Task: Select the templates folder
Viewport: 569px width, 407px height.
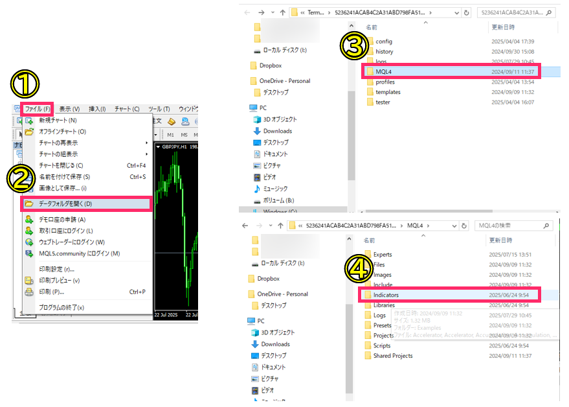Action: pos(388,92)
